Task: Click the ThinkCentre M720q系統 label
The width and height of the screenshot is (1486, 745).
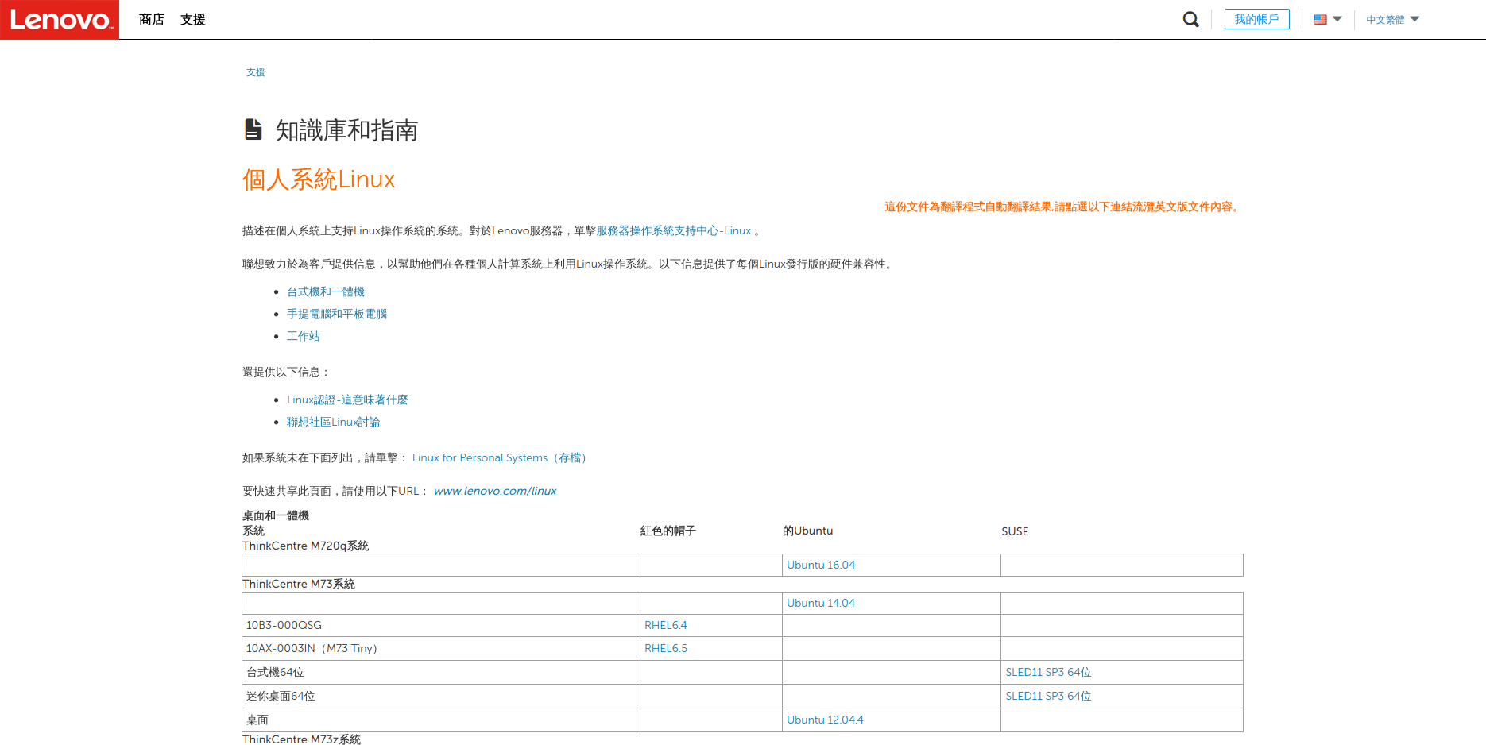Action: (306, 546)
